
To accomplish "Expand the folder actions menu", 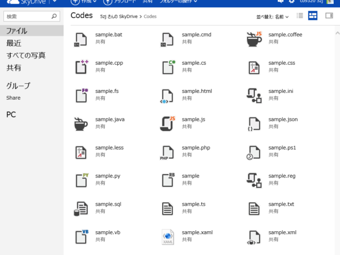I will [178, 2].
